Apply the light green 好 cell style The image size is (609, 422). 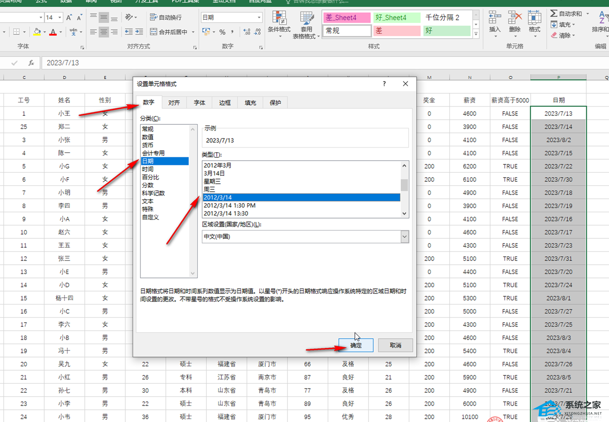(x=446, y=31)
